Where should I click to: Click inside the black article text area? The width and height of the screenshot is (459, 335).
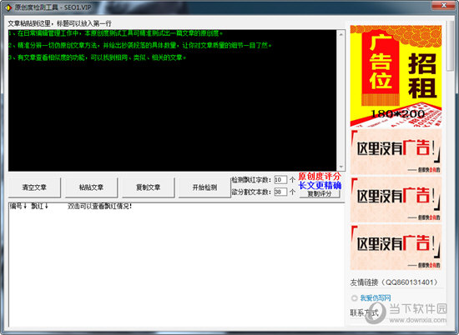click(172, 100)
